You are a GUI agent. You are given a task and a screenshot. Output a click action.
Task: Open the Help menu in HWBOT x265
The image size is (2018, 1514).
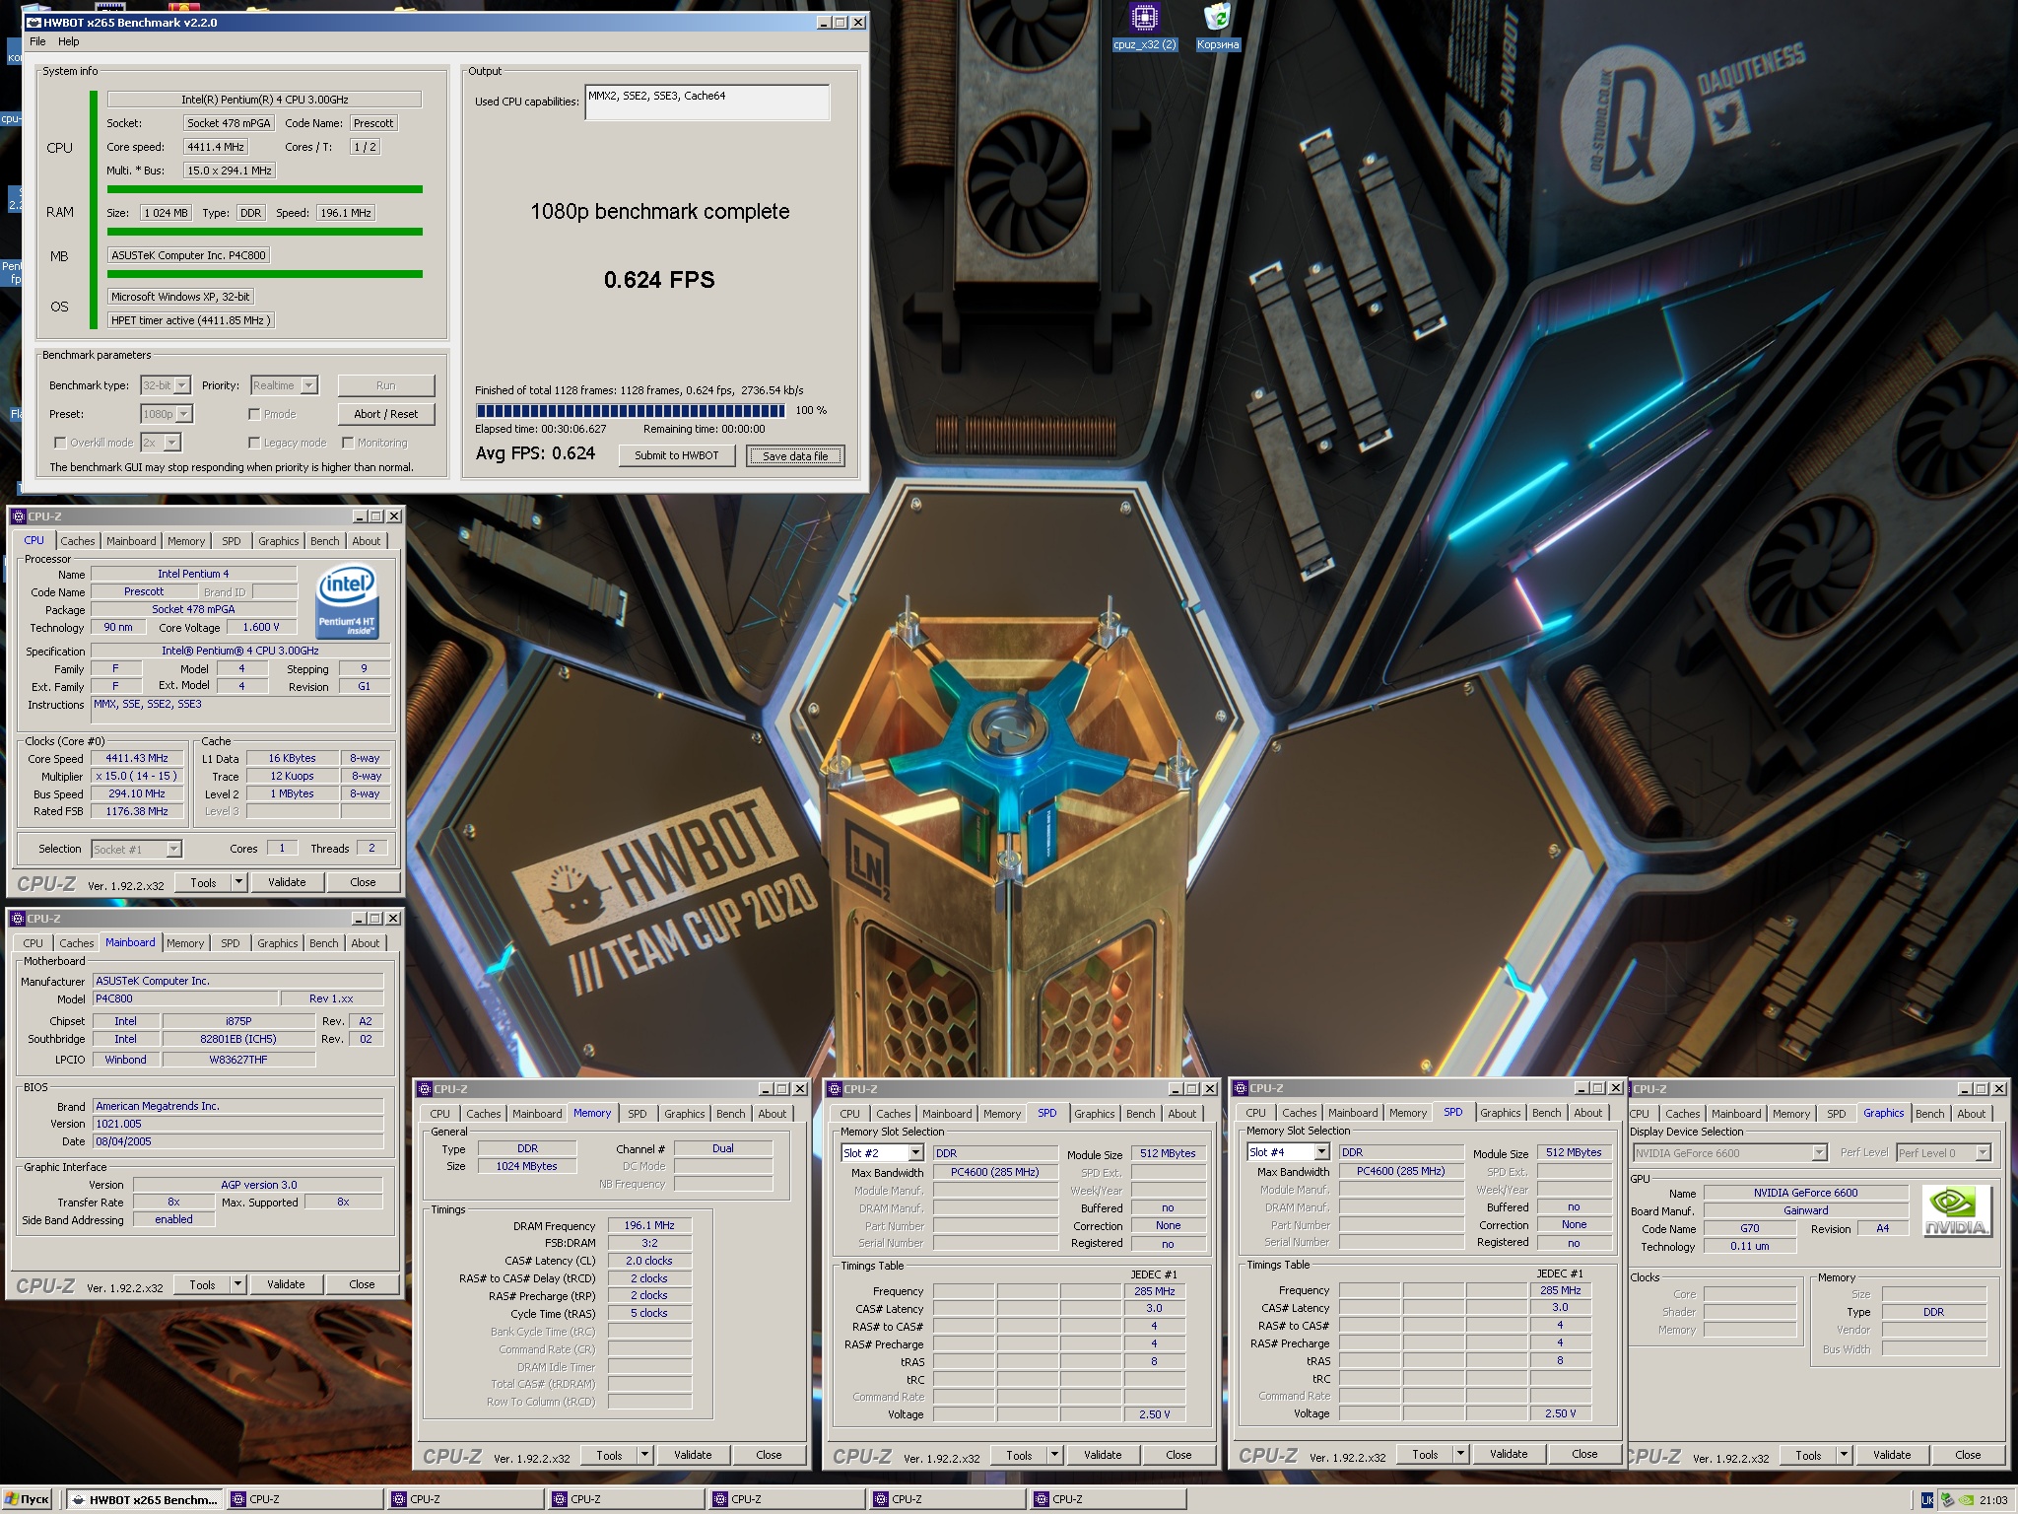68,41
